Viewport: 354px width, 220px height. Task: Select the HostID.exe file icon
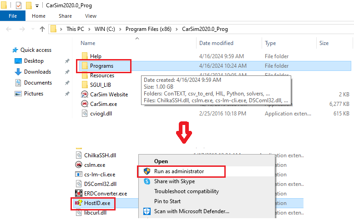77,203
